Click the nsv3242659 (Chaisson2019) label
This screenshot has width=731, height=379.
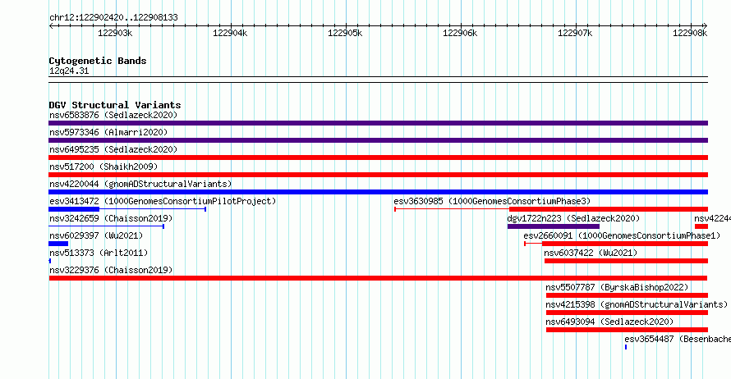(x=111, y=218)
